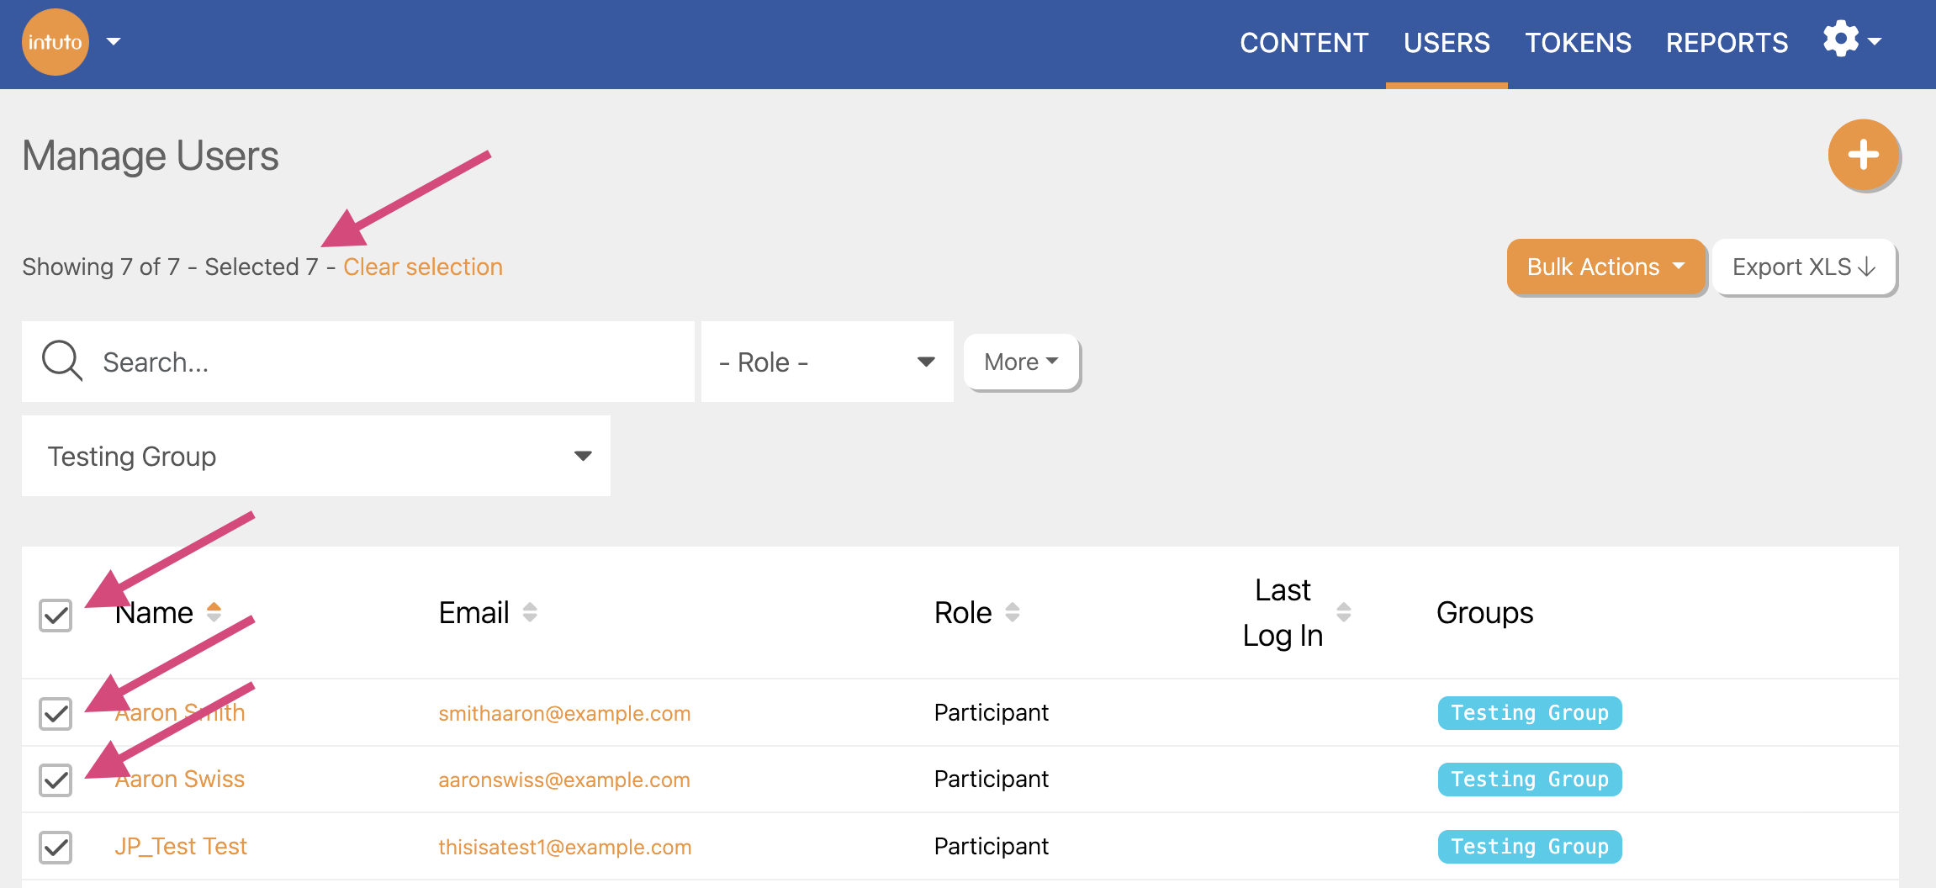Click the orange add user plus button

1863,155
